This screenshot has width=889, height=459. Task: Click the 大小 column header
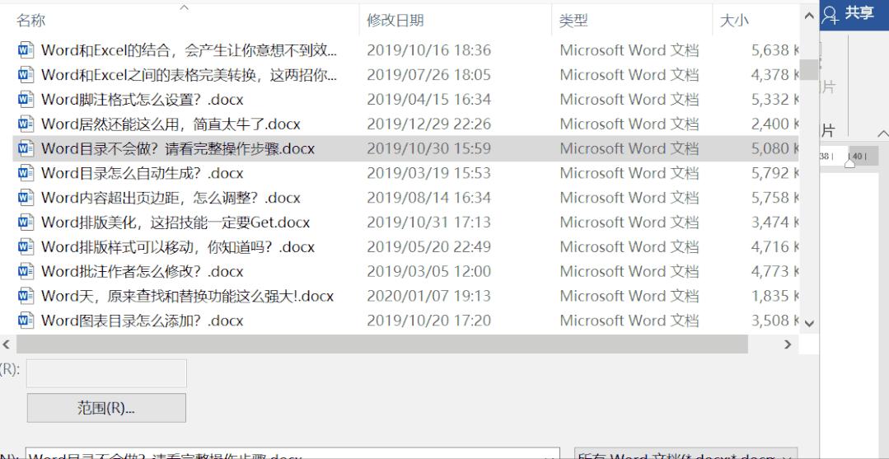(x=733, y=21)
